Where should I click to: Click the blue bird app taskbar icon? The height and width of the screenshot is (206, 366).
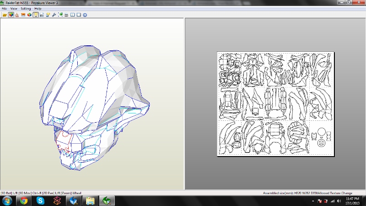point(74,201)
